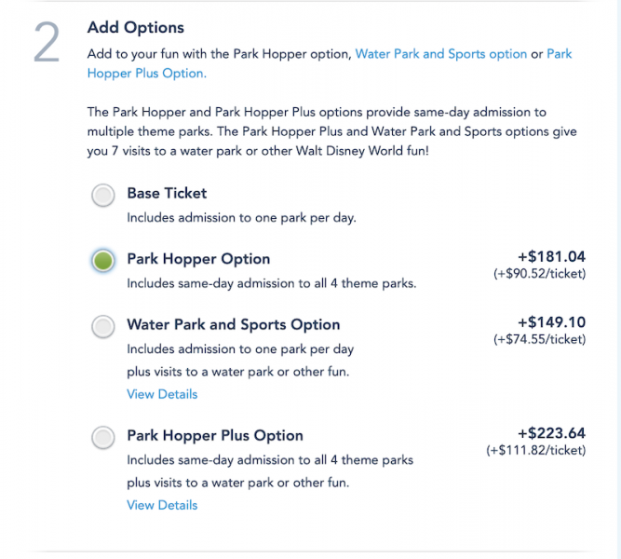Follow the Park Hopper Plus Option link in description
Image resolution: width=621 pixels, height=559 pixels.
pyautogui.click(x=146, y=73)
